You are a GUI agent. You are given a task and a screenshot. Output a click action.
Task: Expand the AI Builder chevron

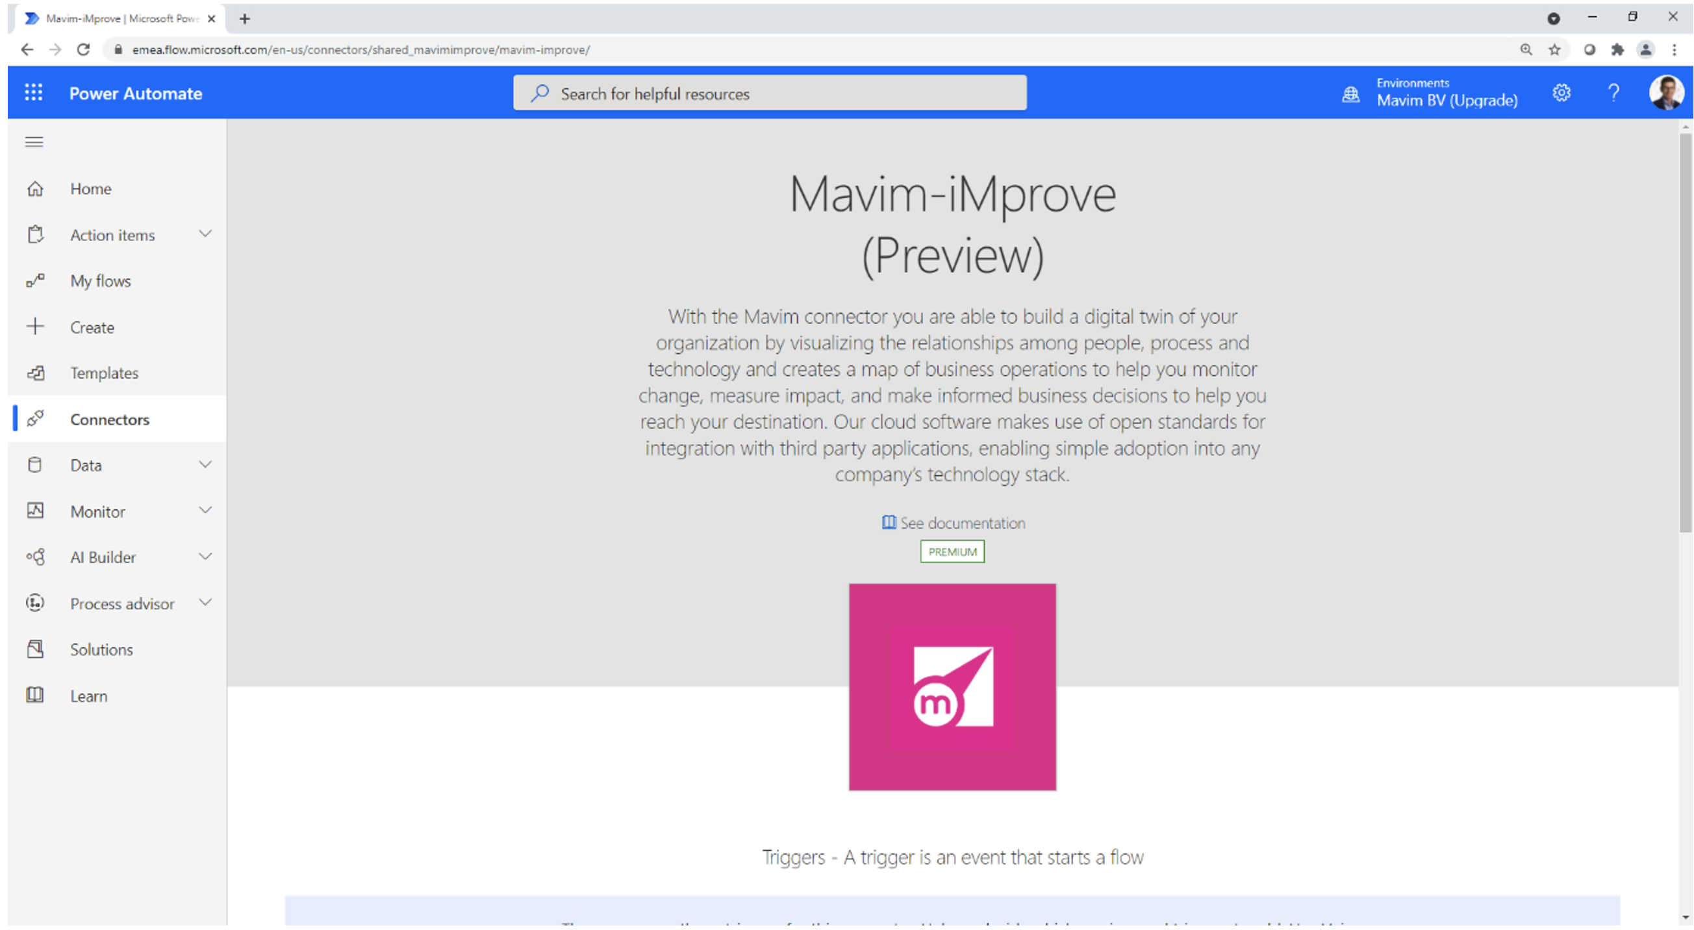pyautogui.click(x=205, y=557)
